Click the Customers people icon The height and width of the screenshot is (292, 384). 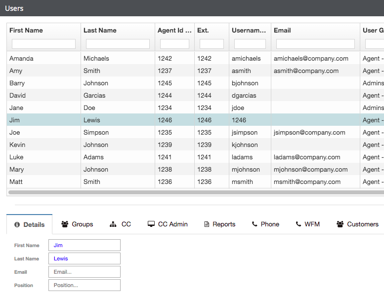340,224
